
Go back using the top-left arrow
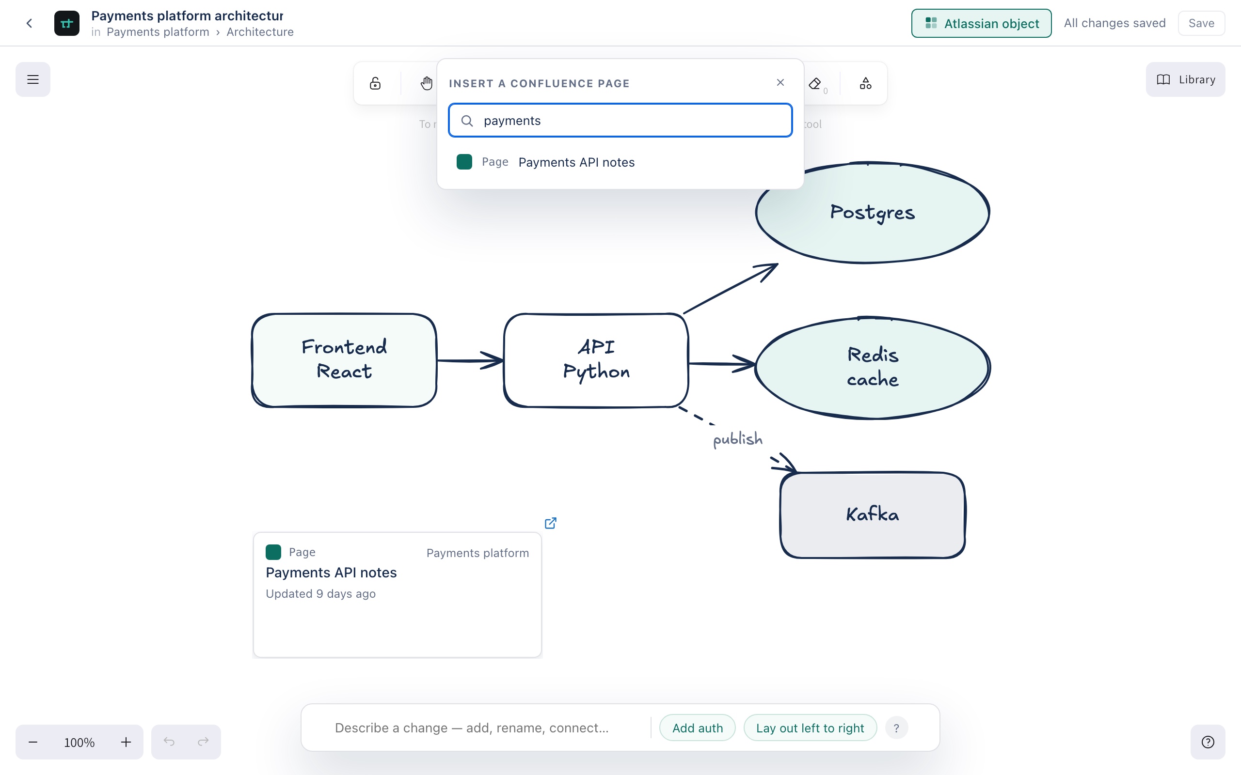[29, 23]
